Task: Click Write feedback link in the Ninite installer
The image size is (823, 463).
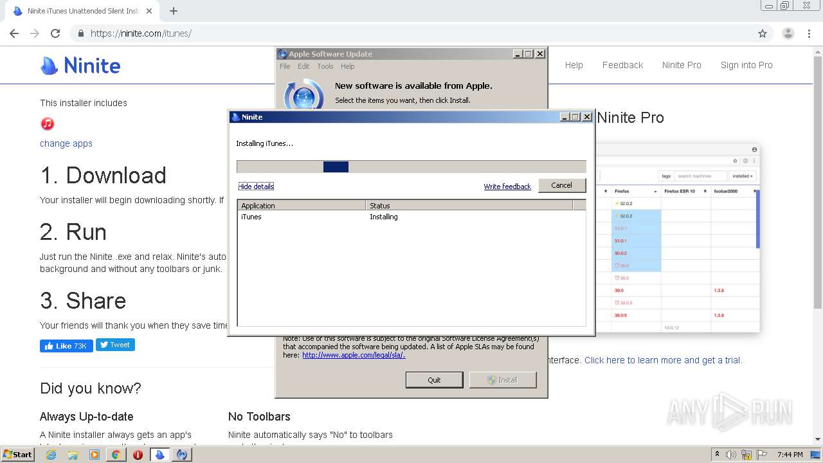Action: pyautogui.click(x=507, y=186)
